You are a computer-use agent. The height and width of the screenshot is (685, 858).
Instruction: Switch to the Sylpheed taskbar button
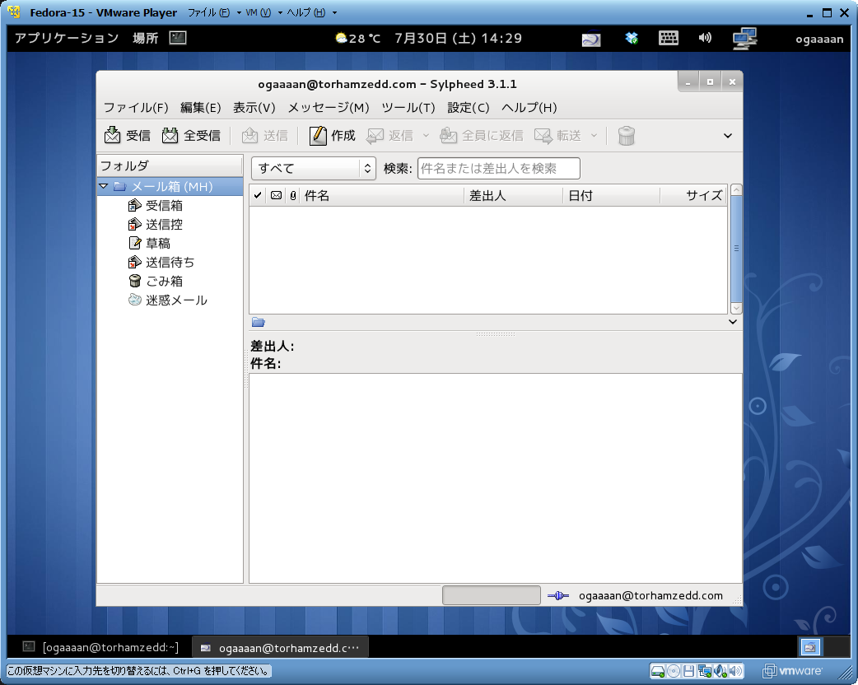click(280, 647)
